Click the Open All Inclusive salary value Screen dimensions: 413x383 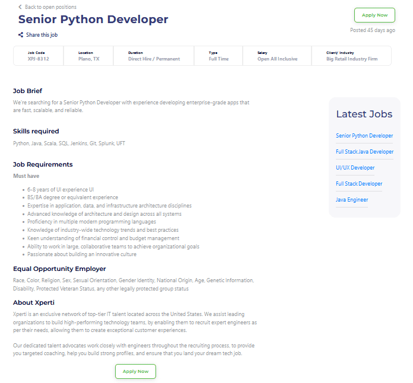[x=277, y=59]
